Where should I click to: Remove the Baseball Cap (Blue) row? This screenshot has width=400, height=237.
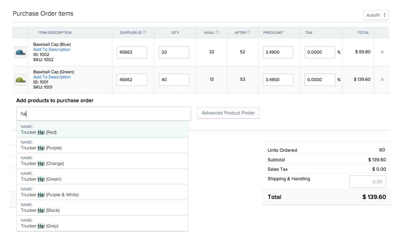click(x=382, y=52)
